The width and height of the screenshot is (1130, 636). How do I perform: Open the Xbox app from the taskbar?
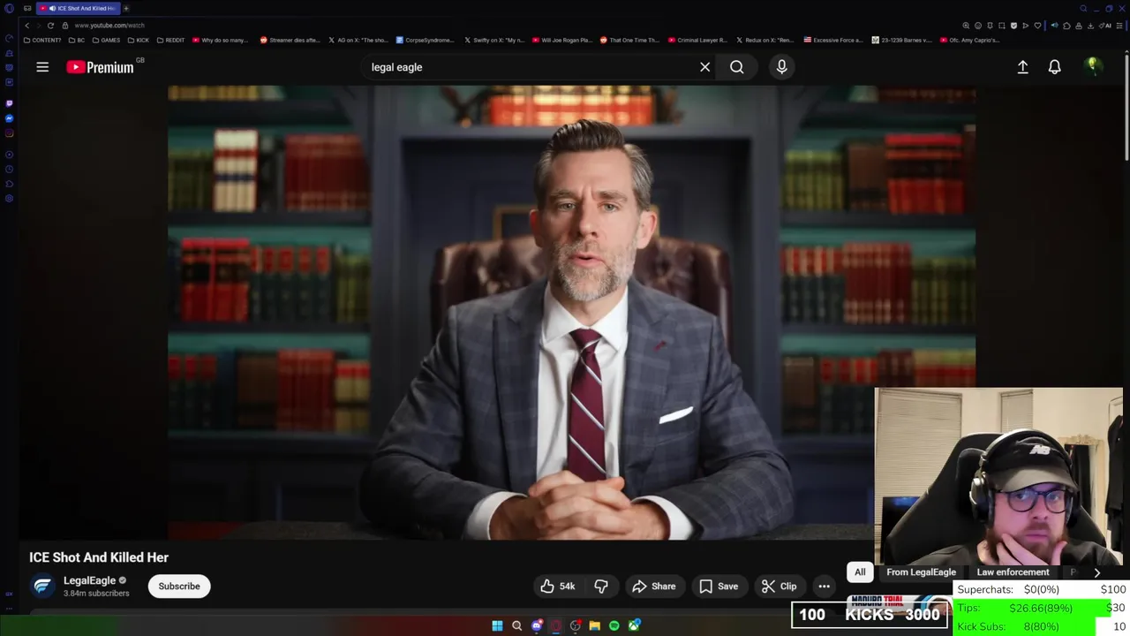tap(634, 625)
